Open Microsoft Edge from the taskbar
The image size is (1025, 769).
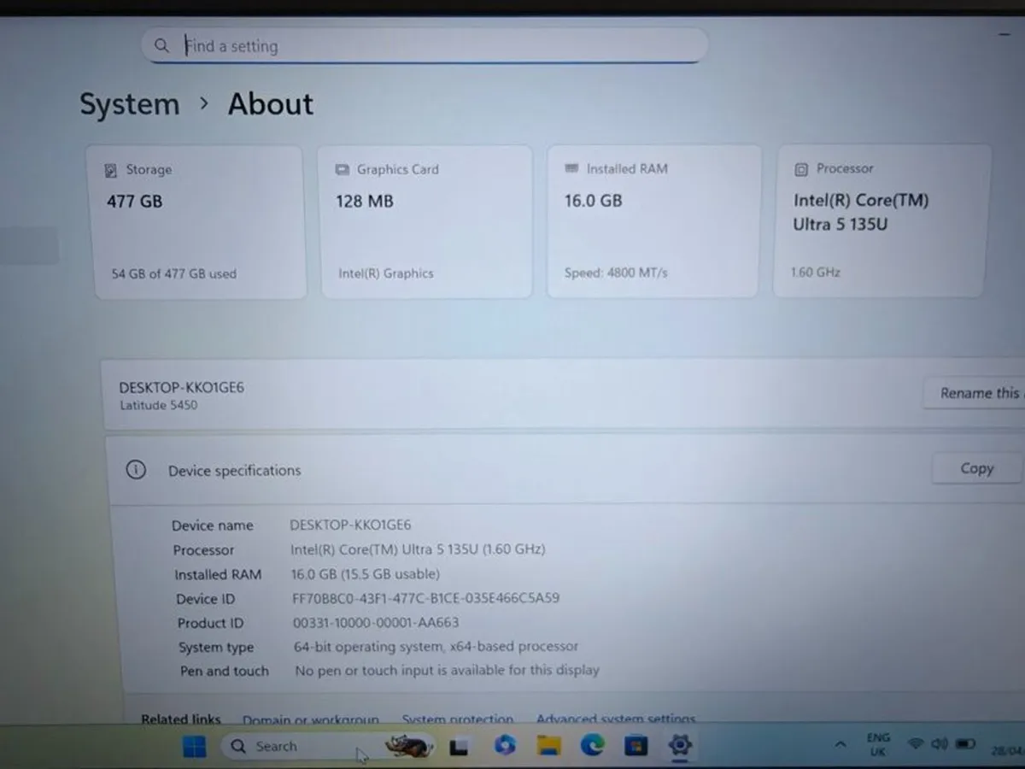pos(594,746)
